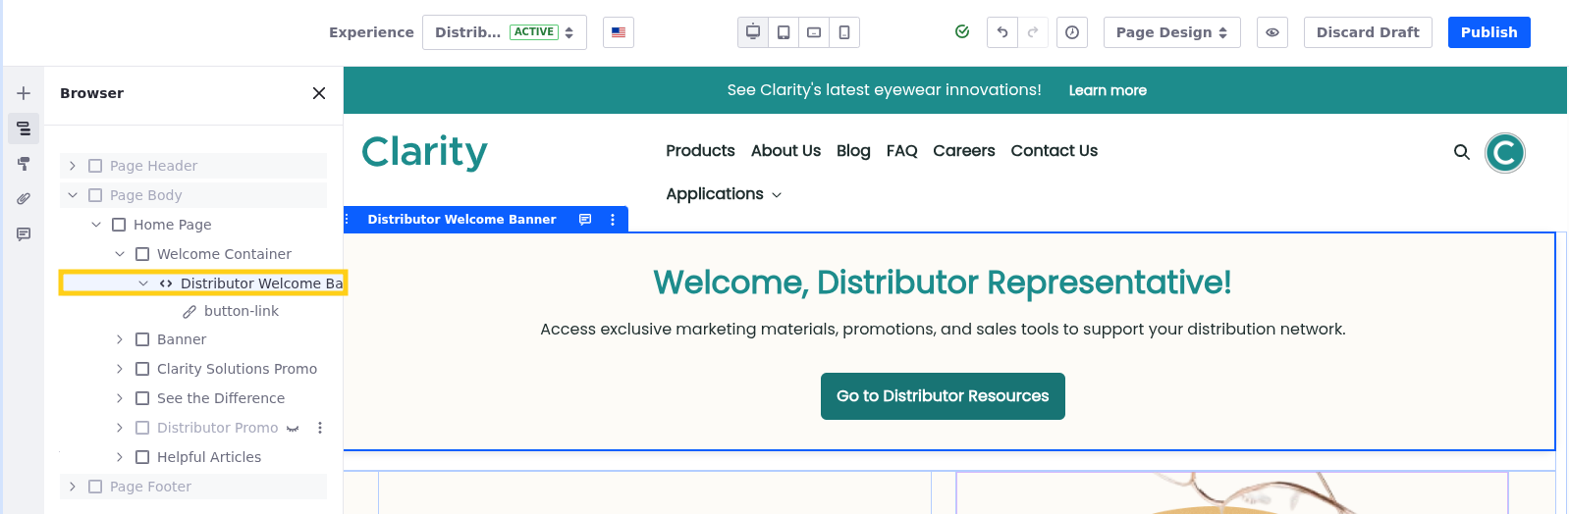Click the plus icon for Fragments and Widgets
This screenshot has width=1569, height=514.
pyautogui.click(x=24, y=93)
